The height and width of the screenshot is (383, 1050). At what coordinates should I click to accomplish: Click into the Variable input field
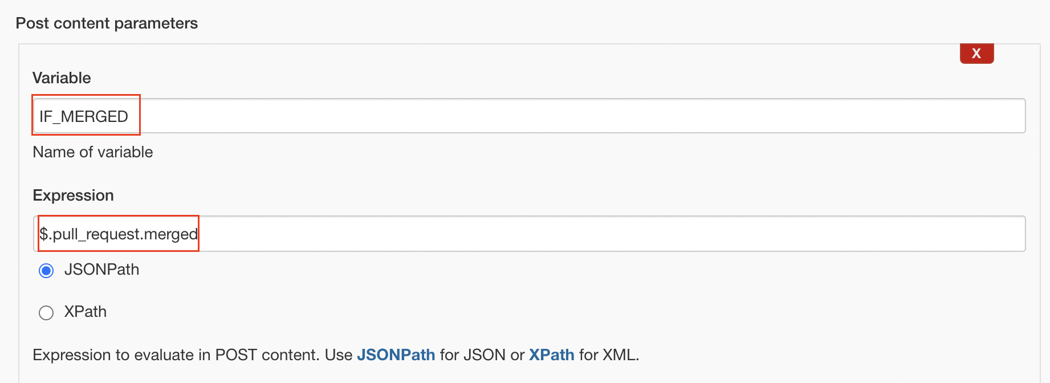click(529, 116)
